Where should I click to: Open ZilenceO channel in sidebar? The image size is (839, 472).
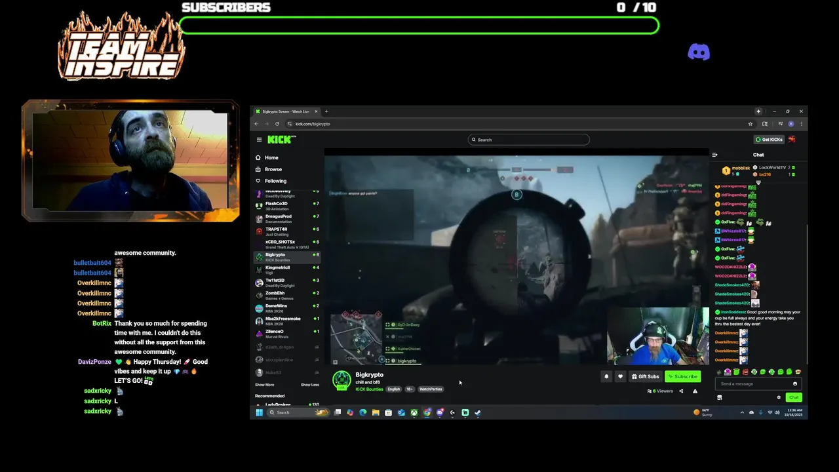(x=286, y=334)
